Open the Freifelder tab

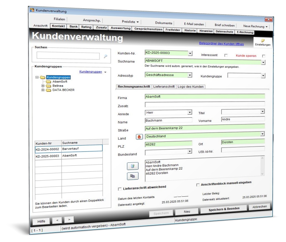tap(173, 30)
